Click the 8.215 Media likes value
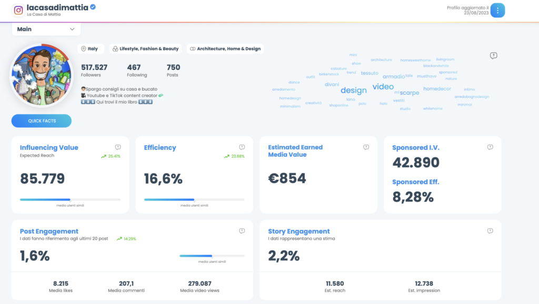This screenshot has width=539, height=304. (61, 283)
